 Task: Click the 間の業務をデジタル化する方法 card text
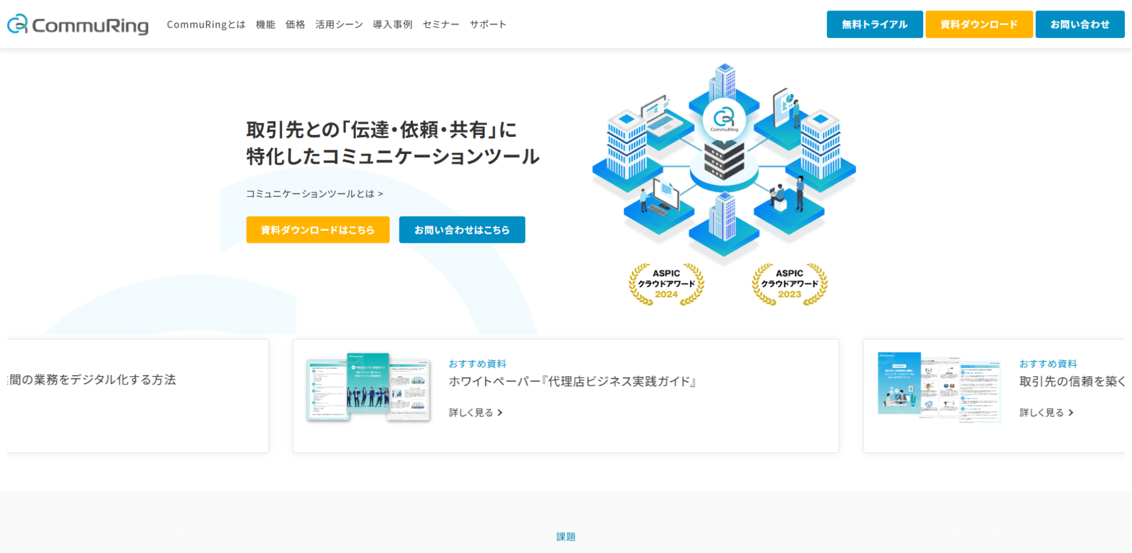point(91,380)
